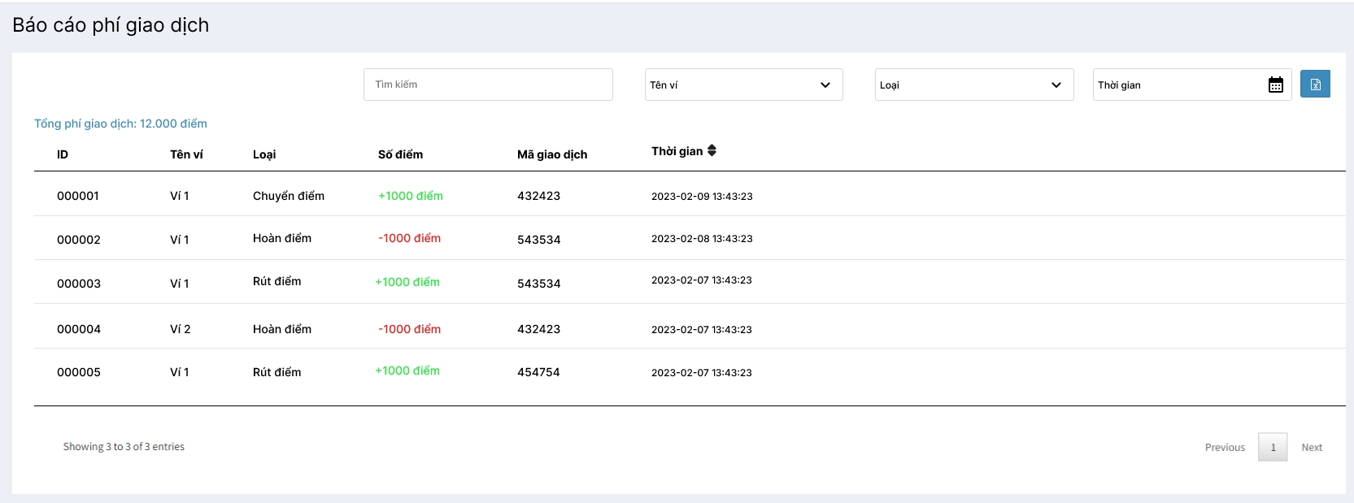
Task: Sort by Thời gian column arrows
Action: click(x=712, y=150)
